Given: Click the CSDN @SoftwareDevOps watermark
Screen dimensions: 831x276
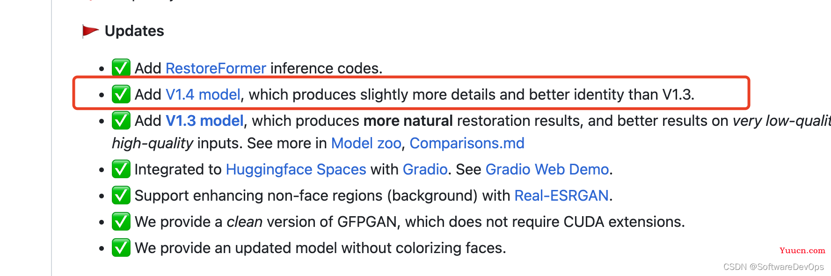Looking at the screenshot, I should tap(773, 267).
